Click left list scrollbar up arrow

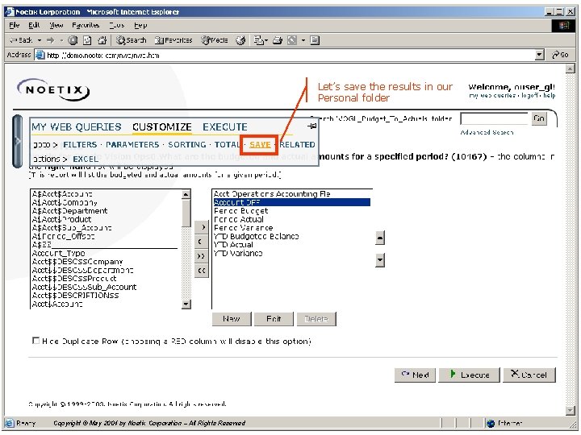coord(186,194)
